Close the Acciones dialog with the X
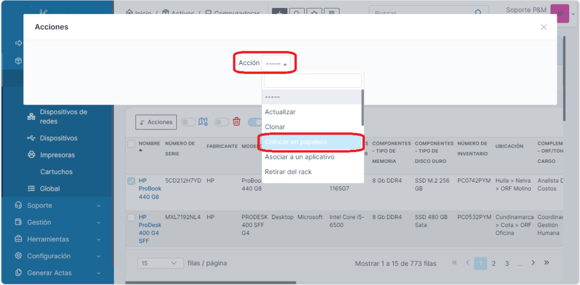 coord(544,27)
